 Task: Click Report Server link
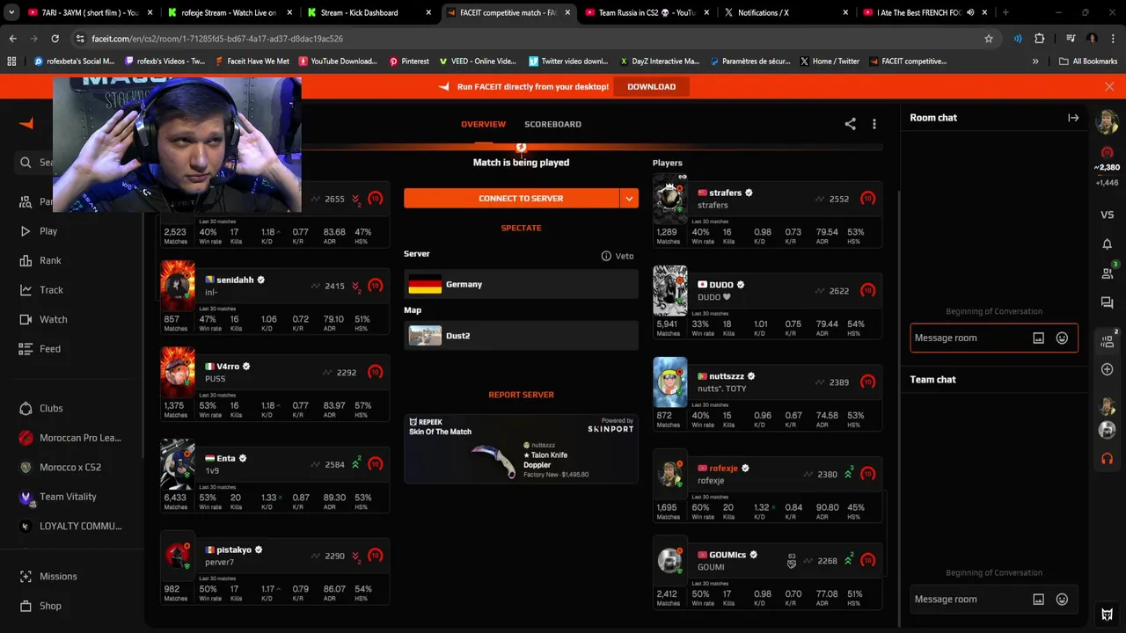pyautogui.click(x=521, y=395)
